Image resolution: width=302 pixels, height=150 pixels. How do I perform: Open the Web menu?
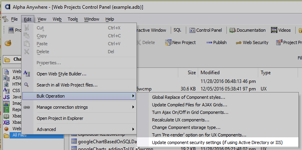point(57,19)
